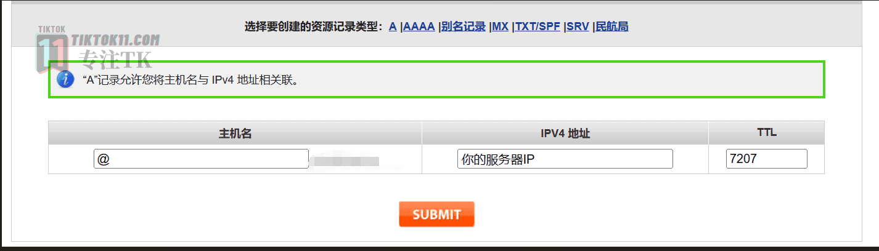Click the TTL column header

point(767,133)
